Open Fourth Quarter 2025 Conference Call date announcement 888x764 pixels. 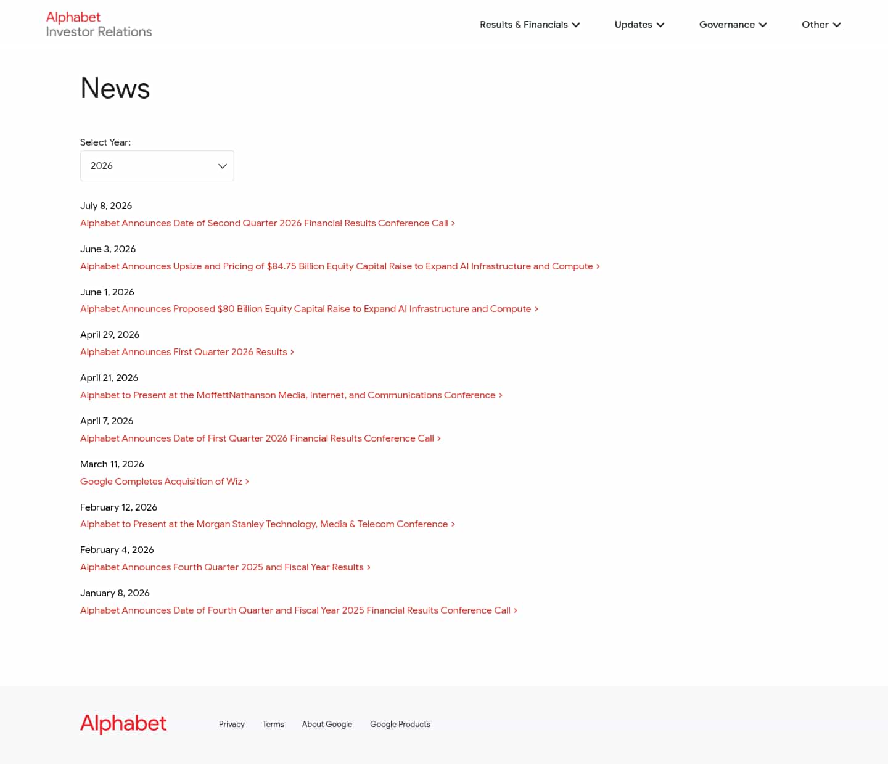click(298, 610)
